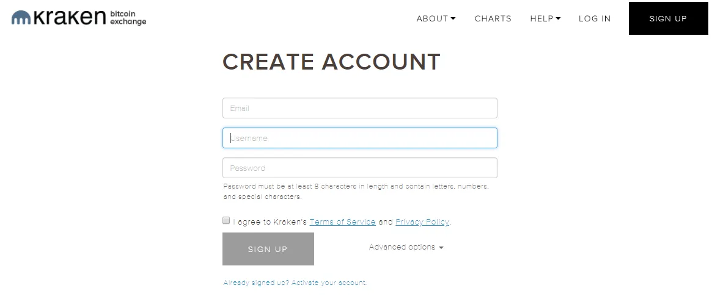
Task: Click the caret arrow beside HELP
Action: 558,18
